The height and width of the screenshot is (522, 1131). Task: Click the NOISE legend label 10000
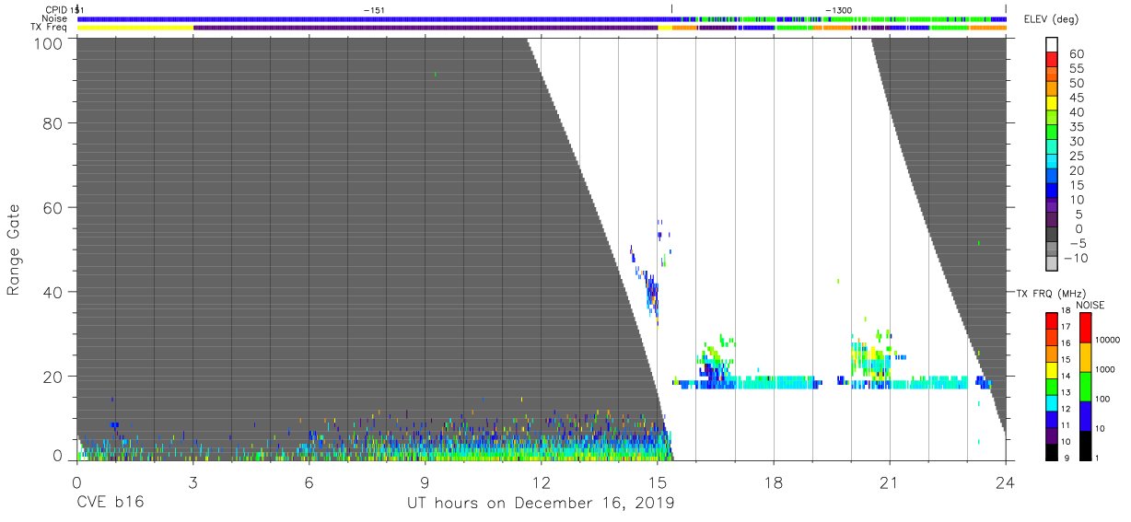[x=1107, y=341]
